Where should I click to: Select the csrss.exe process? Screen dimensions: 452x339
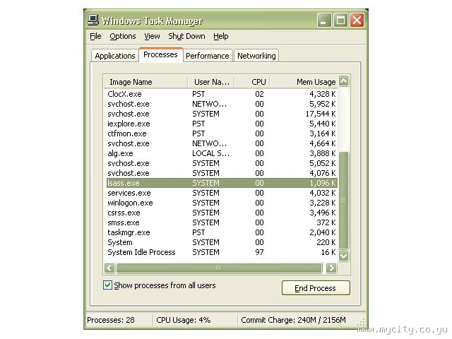point(221,213)
